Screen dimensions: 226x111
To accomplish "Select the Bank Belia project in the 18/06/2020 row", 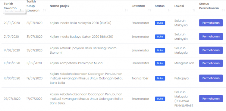I will coord(86,78).
